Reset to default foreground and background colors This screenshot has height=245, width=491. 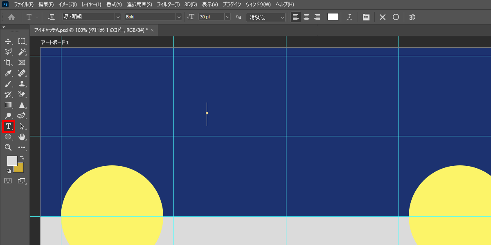coord(9,171)
